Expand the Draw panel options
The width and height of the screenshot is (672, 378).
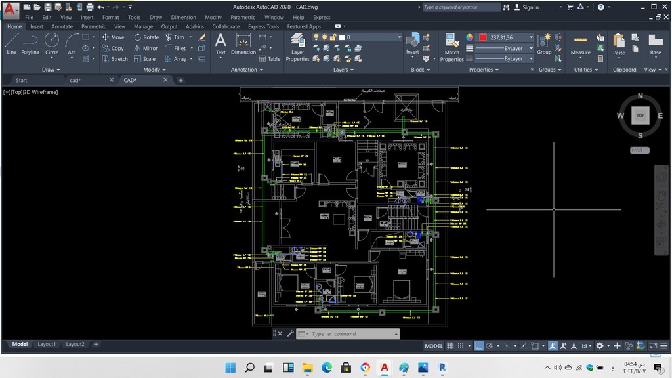51,70
